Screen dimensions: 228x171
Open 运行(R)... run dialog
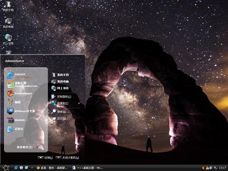tap(60, 118)
